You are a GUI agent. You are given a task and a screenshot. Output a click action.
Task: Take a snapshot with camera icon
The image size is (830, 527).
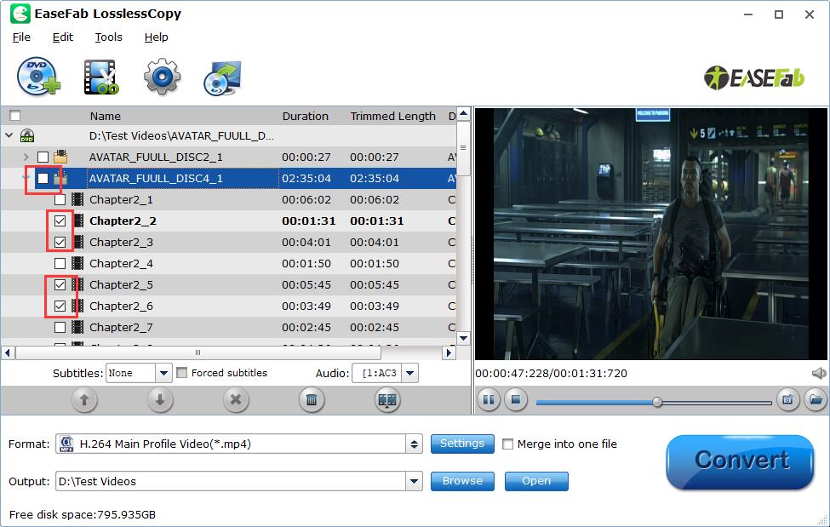(787, 400)
